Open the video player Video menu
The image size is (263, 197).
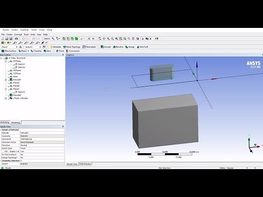click(15, 30)
